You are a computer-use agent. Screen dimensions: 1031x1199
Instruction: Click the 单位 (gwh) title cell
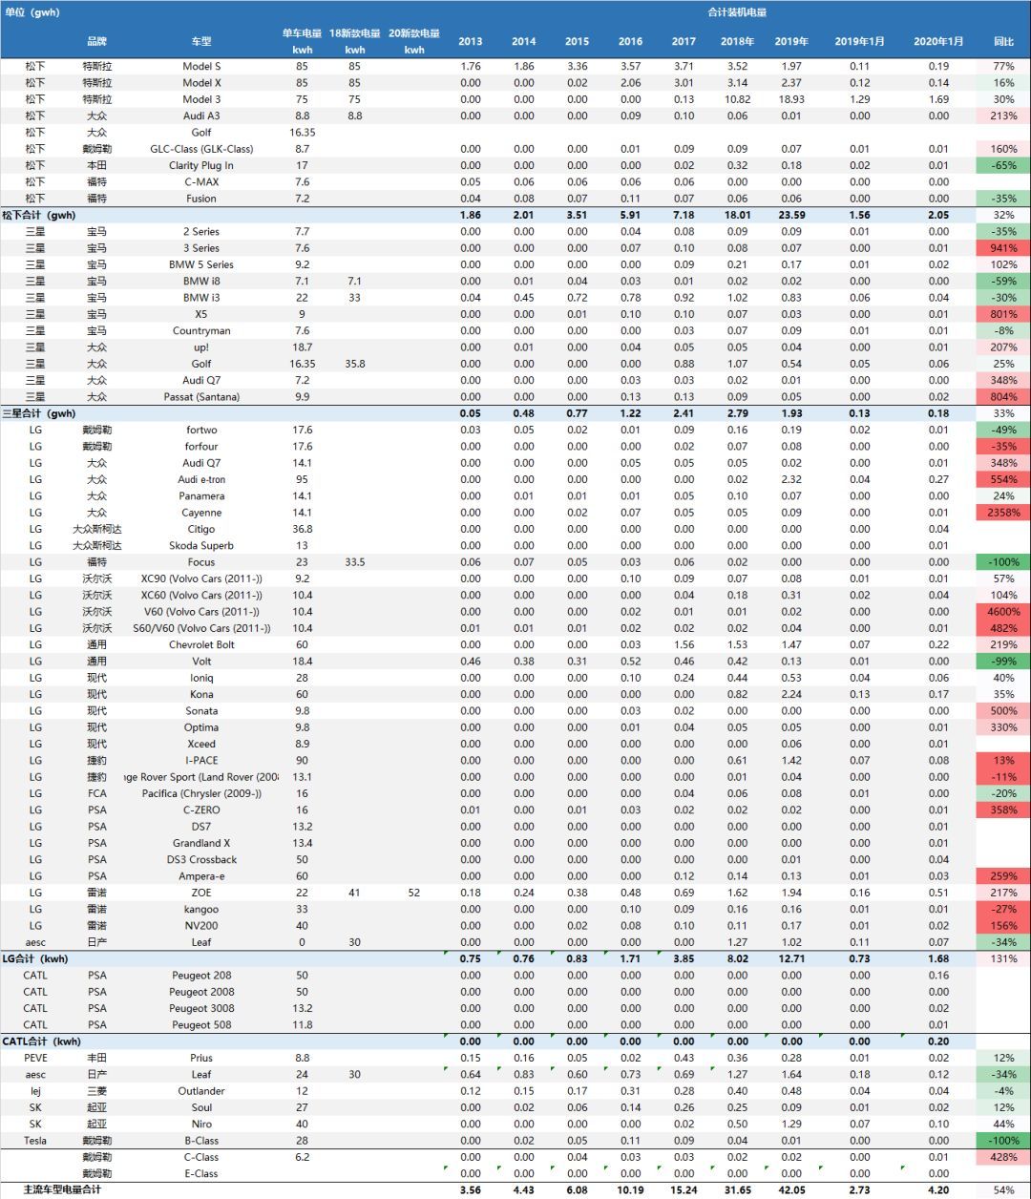32,12
